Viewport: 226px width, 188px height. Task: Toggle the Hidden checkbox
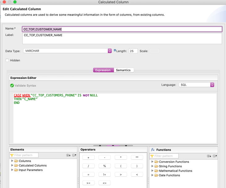pos(7,60)
